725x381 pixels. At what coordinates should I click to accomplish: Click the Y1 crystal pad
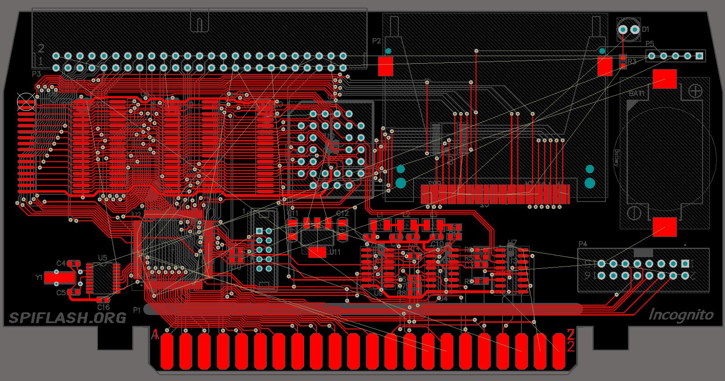click(x=59, y=277)
